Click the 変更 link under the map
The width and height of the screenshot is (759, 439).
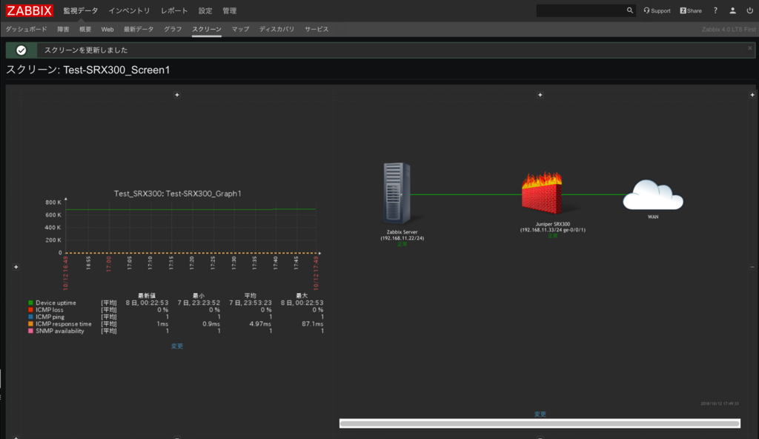pos(540,414)
